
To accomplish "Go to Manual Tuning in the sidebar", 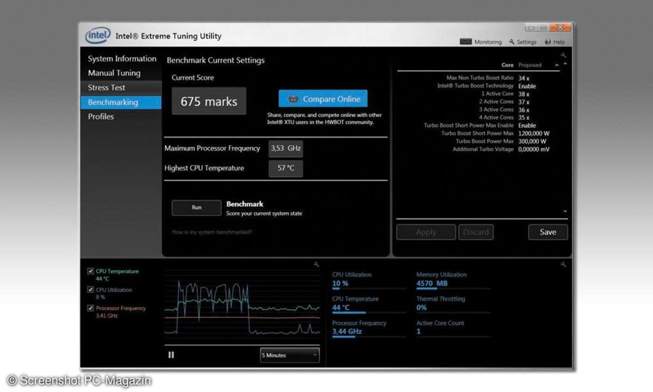I will (121, 73).
